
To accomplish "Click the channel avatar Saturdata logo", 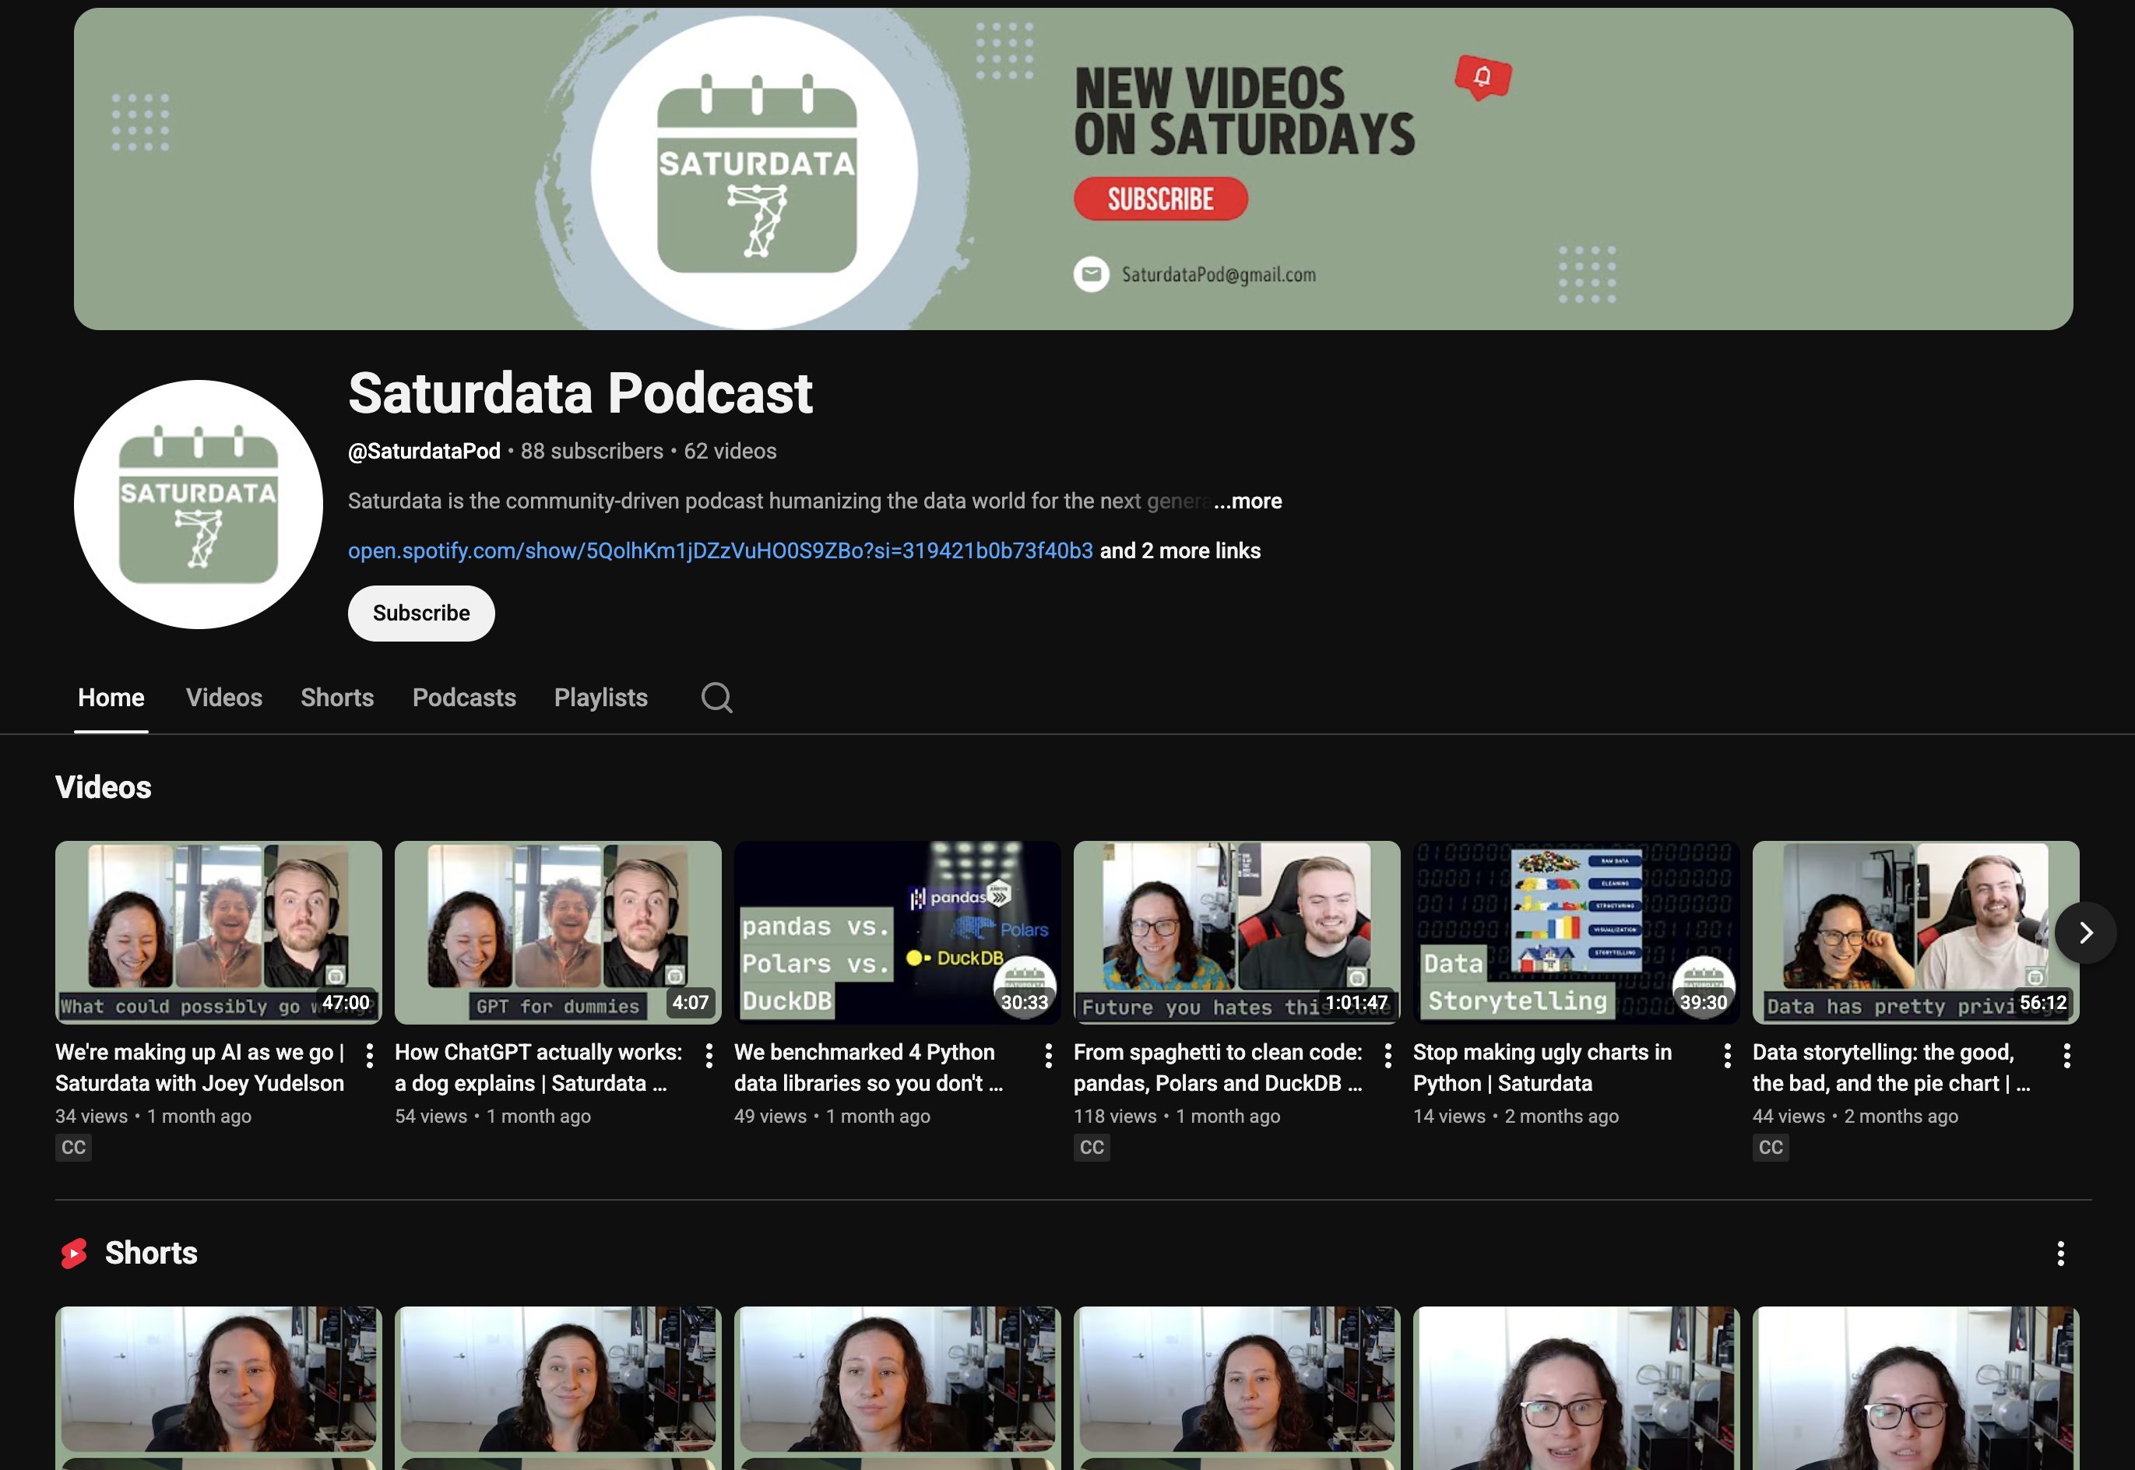I will pyautogui.click(x=198, y=505).
